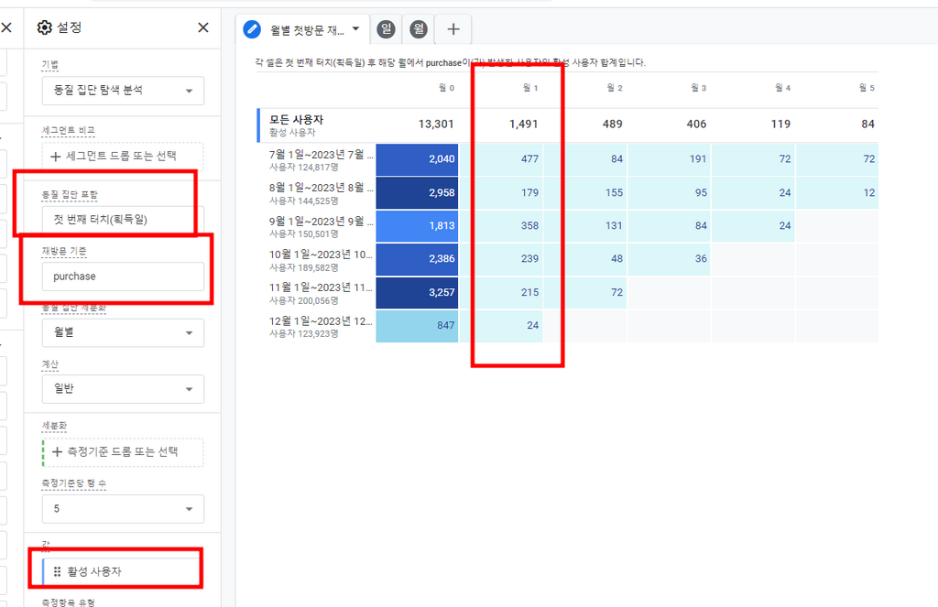Open the 측정기준당 행 수 dropdown showing 5
This screenshot has width=938, height=607.
coord(123,509)
